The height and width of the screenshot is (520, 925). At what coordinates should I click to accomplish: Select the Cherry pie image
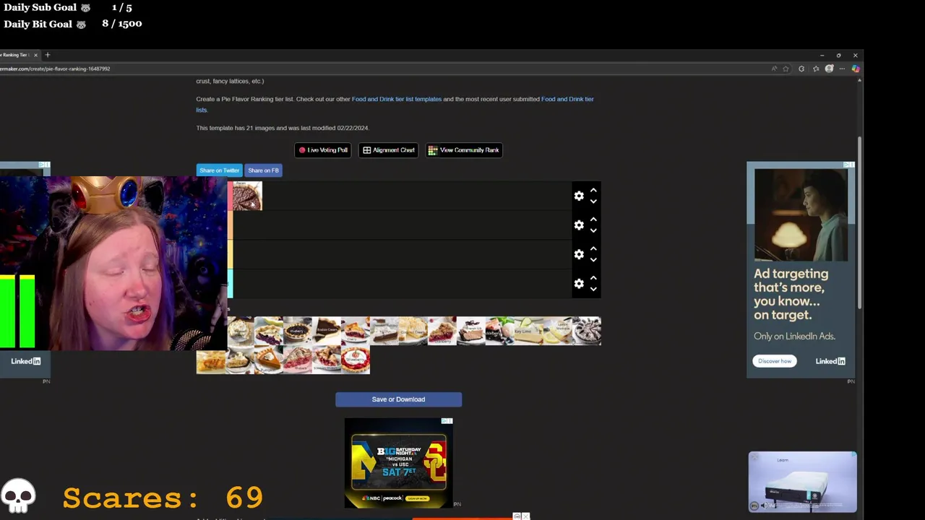coord(355,331)
